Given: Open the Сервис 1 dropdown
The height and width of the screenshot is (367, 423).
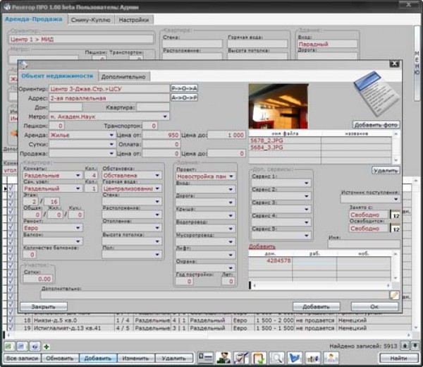Looking at the screenshot, I should point(307,183).
